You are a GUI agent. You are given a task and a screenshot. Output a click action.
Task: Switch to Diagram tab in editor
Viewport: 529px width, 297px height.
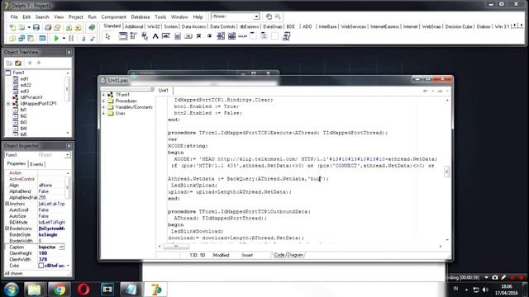tap(296, 255)
